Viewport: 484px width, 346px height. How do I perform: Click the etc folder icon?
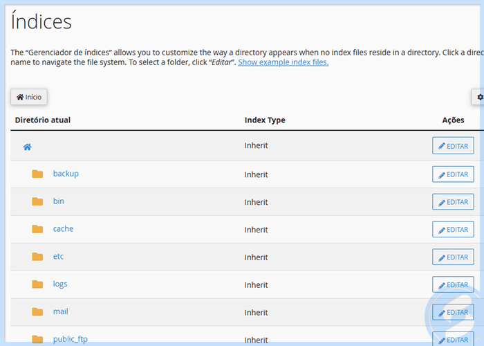(x=37, y=257)
